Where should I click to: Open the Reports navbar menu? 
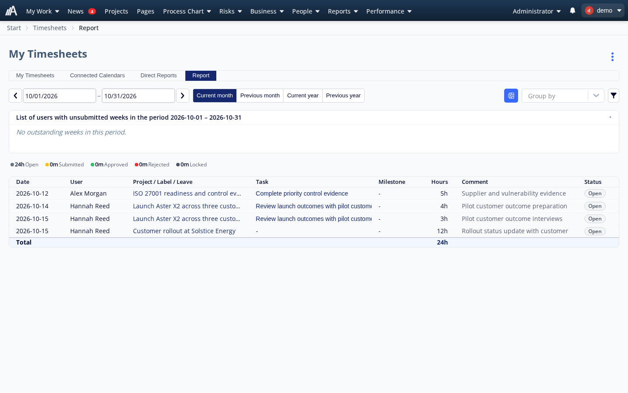coord(343,11)
